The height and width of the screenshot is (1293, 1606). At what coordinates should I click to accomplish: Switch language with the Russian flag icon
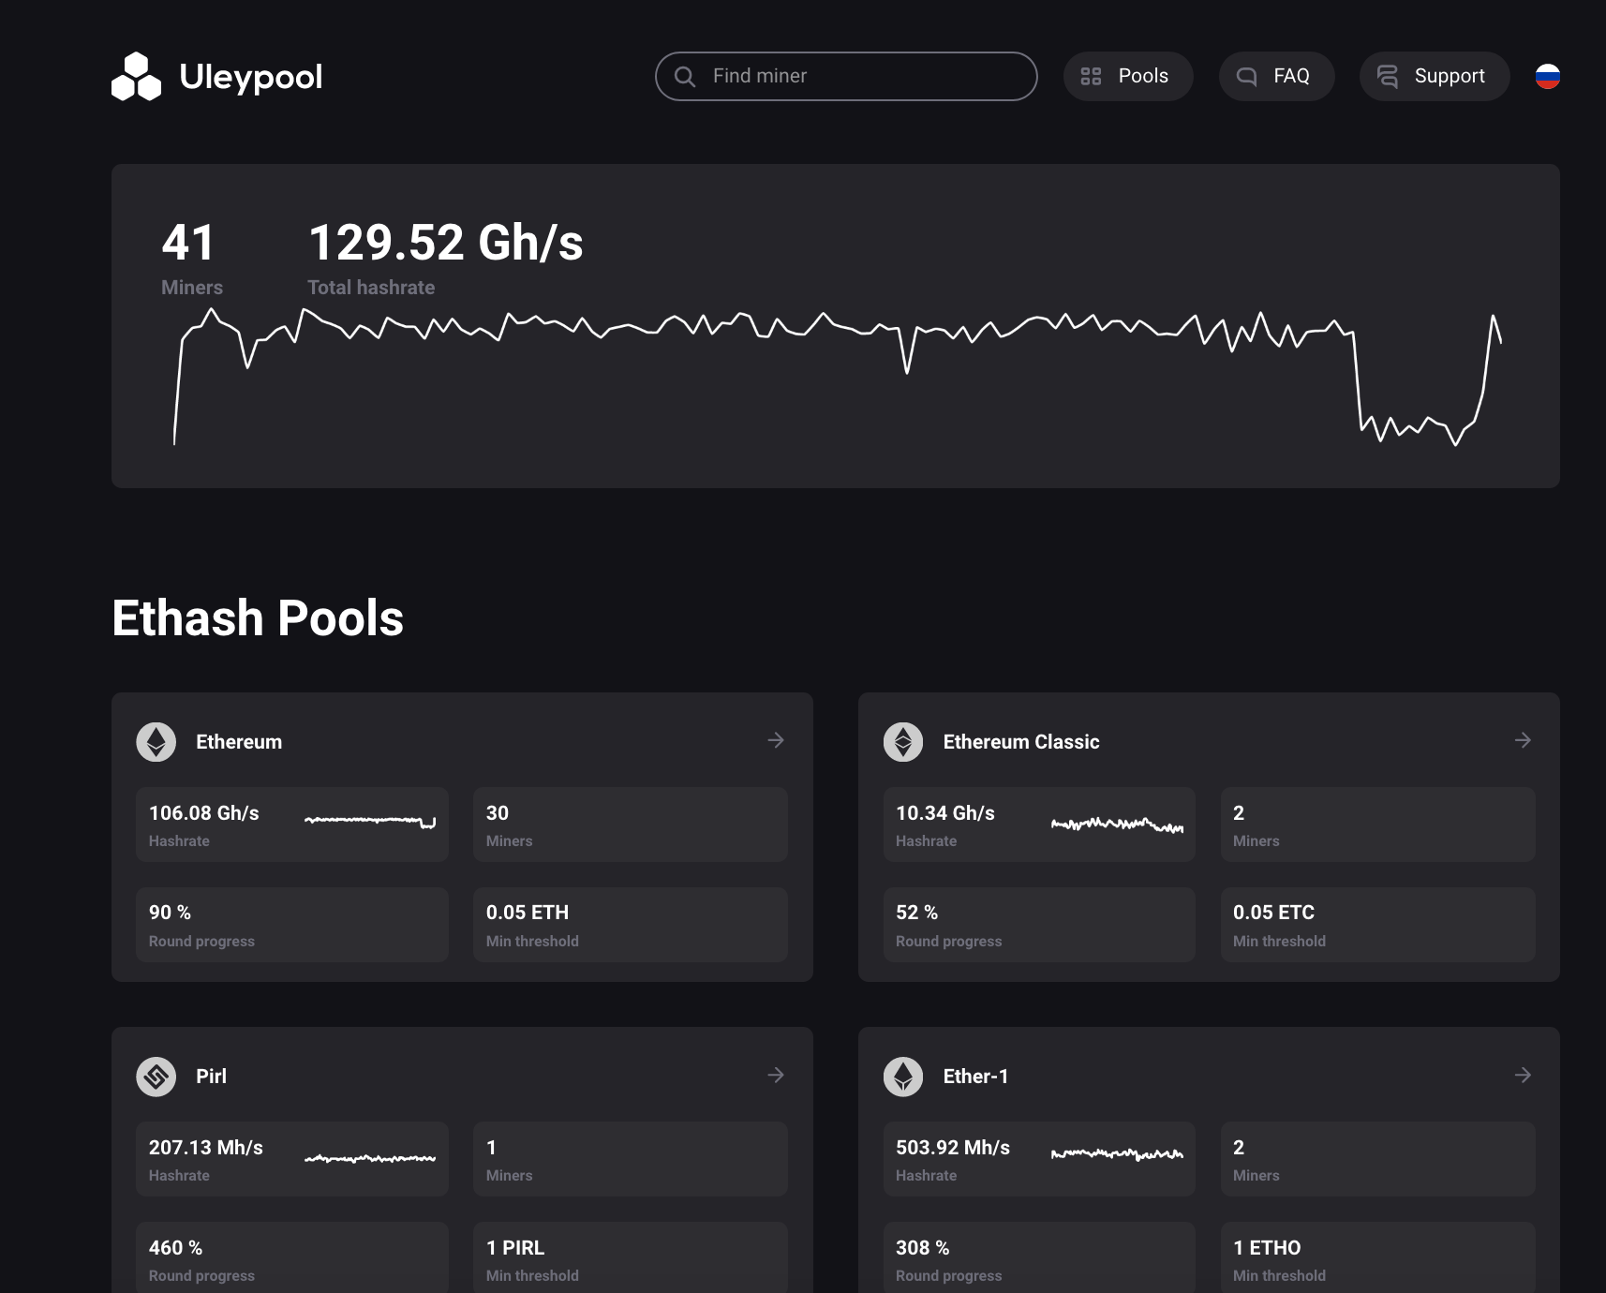(x=1548, y=76)
